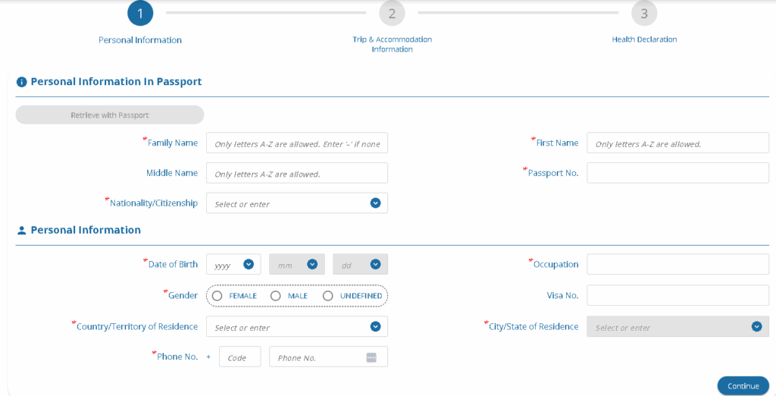Screen dimensions: 776x396
Task: Click the Retrieve with Passport button
Action: 110,115
